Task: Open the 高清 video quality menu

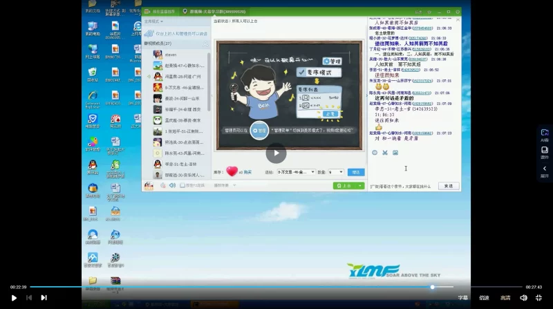Action: [505, 298]
